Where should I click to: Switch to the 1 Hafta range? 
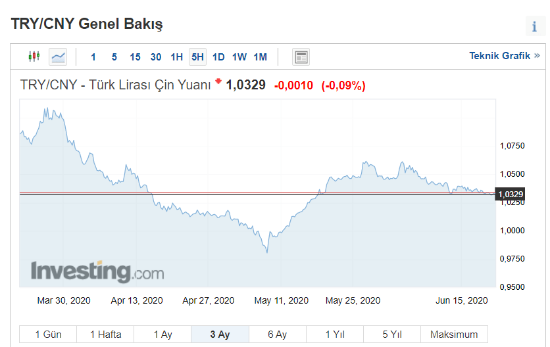click(105, 335)
